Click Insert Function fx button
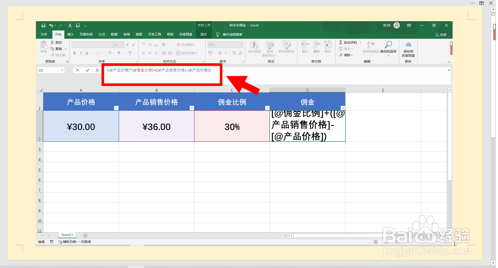 pos(97,70)
